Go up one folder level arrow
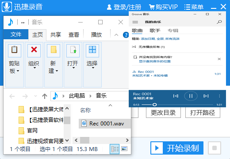Image resolution: width=230 pixels, height=159 pixels. [45, 96]
